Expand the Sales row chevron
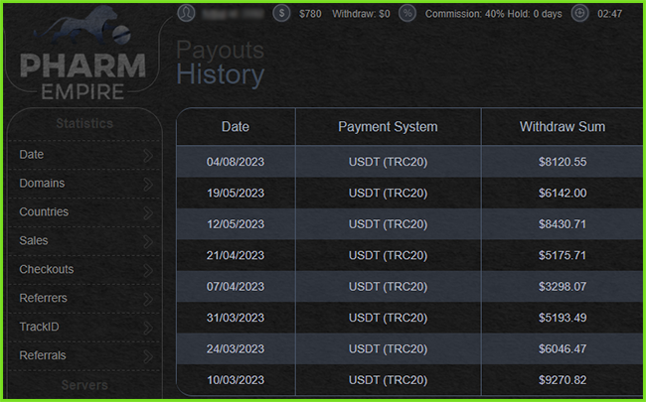This screenshot has width=646, height=402. [147, 241]
